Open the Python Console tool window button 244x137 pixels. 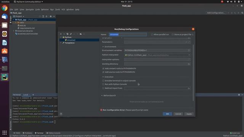pyautogui.click(x=53, y=133)
